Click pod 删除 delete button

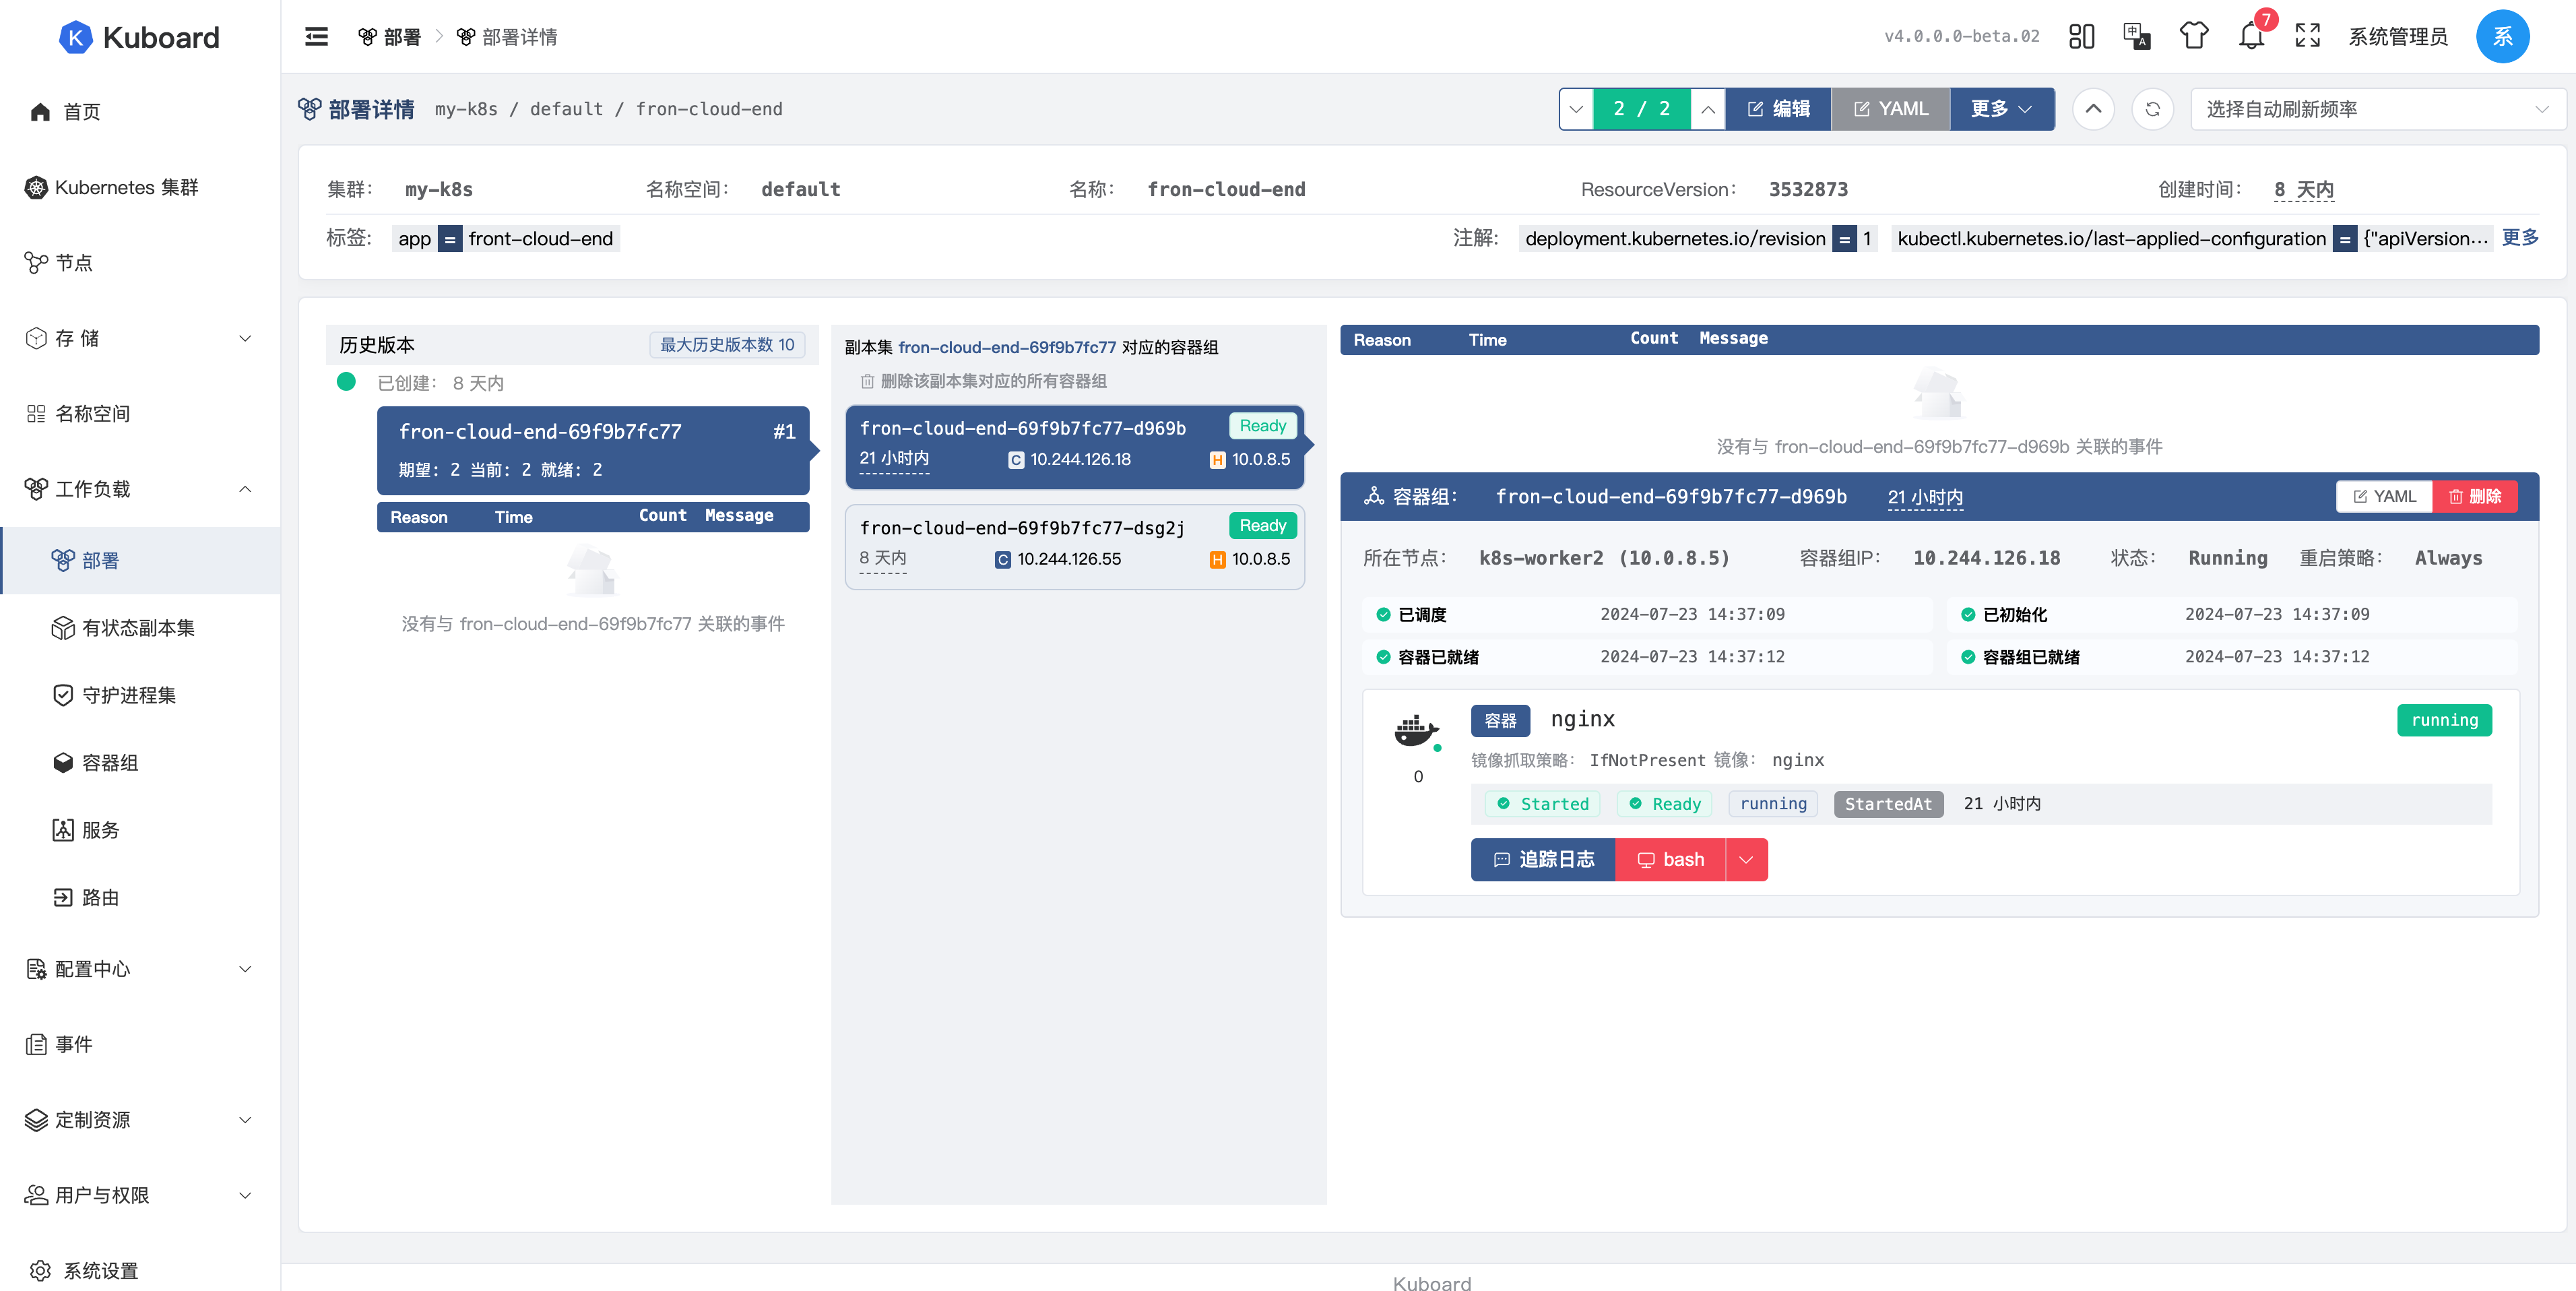point(2475,496)
